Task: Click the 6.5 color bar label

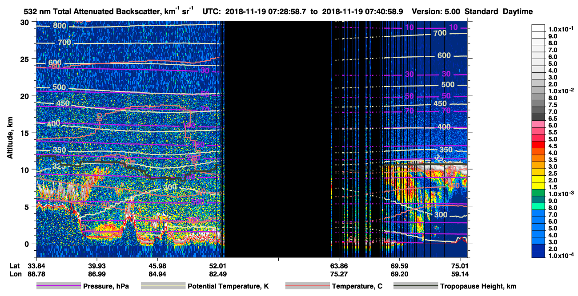Action: point(553,119)
